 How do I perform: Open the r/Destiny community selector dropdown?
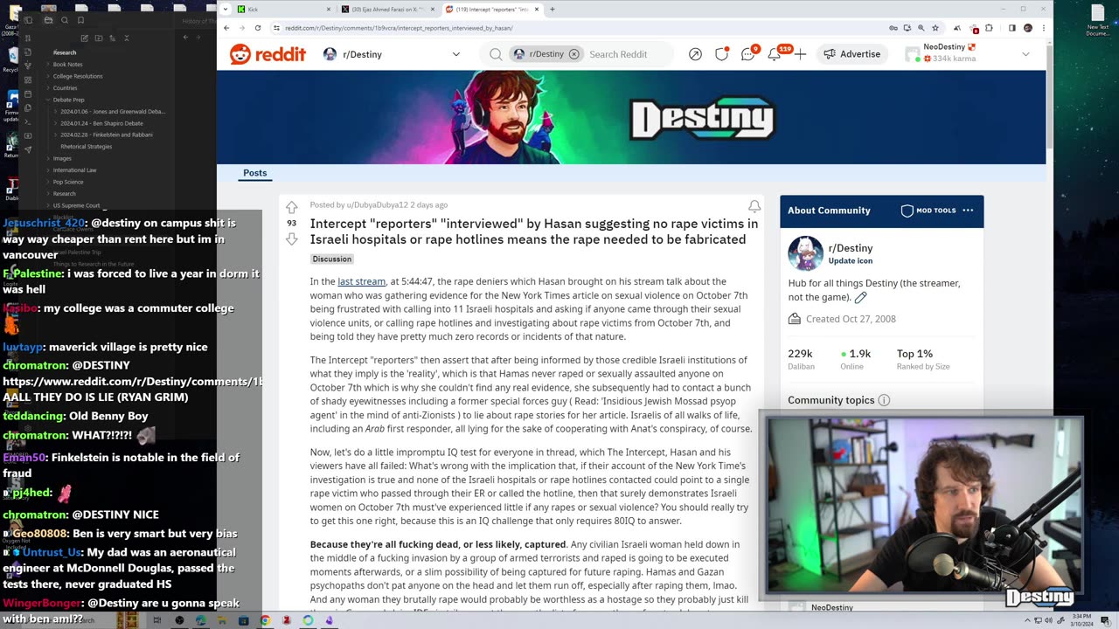pos(392,54)
